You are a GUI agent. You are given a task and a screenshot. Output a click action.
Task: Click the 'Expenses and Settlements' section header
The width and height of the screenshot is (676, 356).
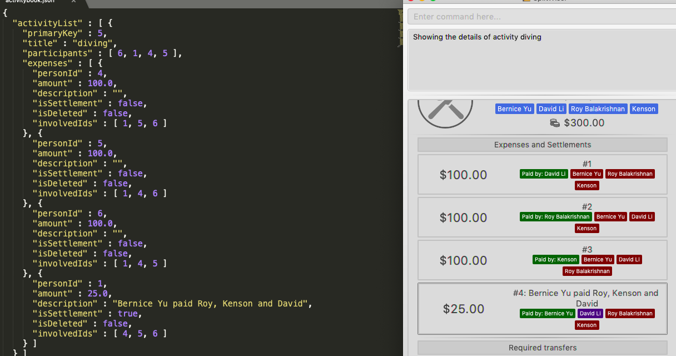tap(543, 145)
